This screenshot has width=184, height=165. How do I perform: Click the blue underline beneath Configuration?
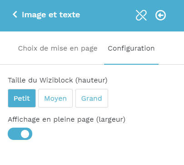(131, 64)
